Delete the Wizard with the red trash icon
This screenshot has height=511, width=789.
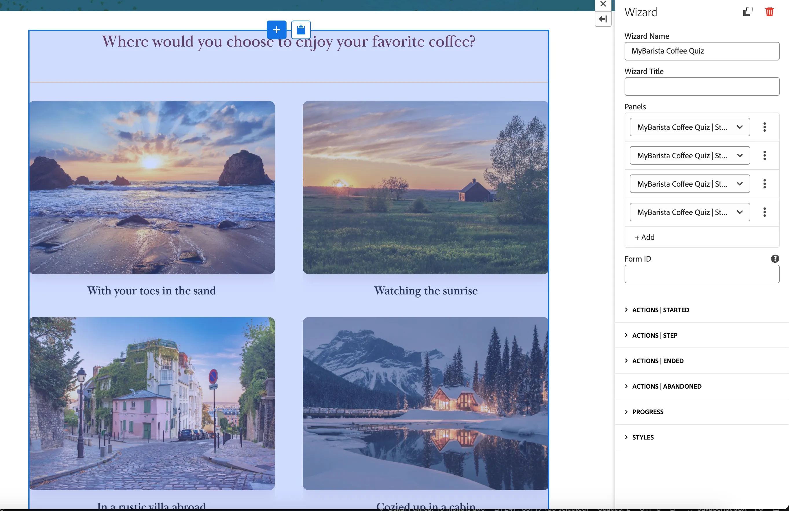point(769,12)
